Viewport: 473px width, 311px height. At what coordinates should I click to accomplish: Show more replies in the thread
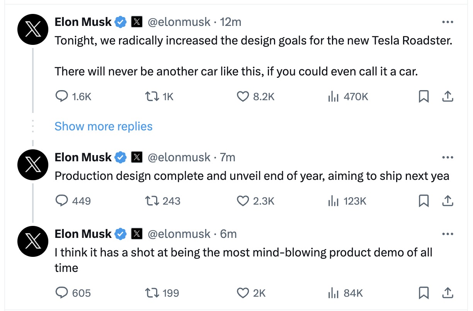pos(104,126)
